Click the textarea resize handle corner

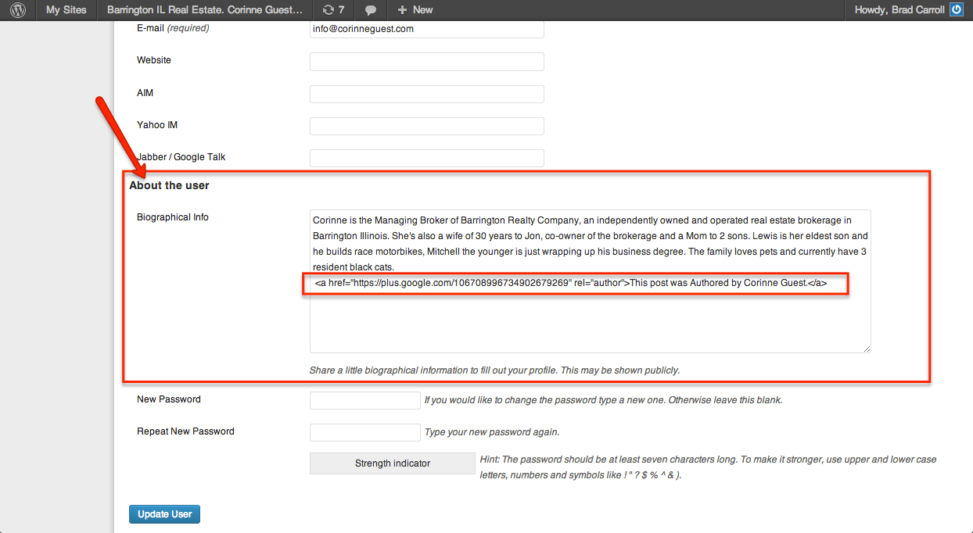click(866, 349)
